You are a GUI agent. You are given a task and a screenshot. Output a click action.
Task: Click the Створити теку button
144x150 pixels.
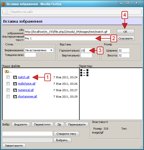click(66, 134)
